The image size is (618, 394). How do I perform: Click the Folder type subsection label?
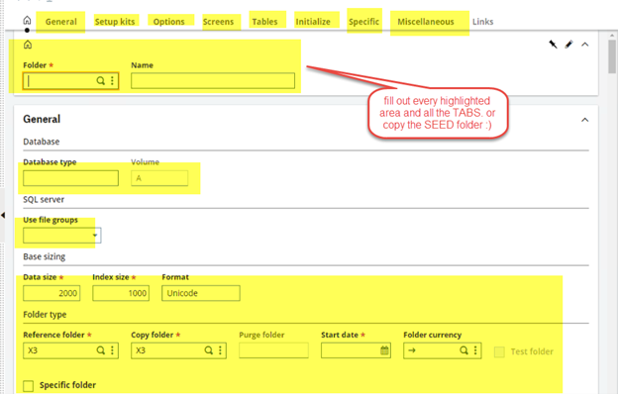pyautogui.click(x=45, y=315)
